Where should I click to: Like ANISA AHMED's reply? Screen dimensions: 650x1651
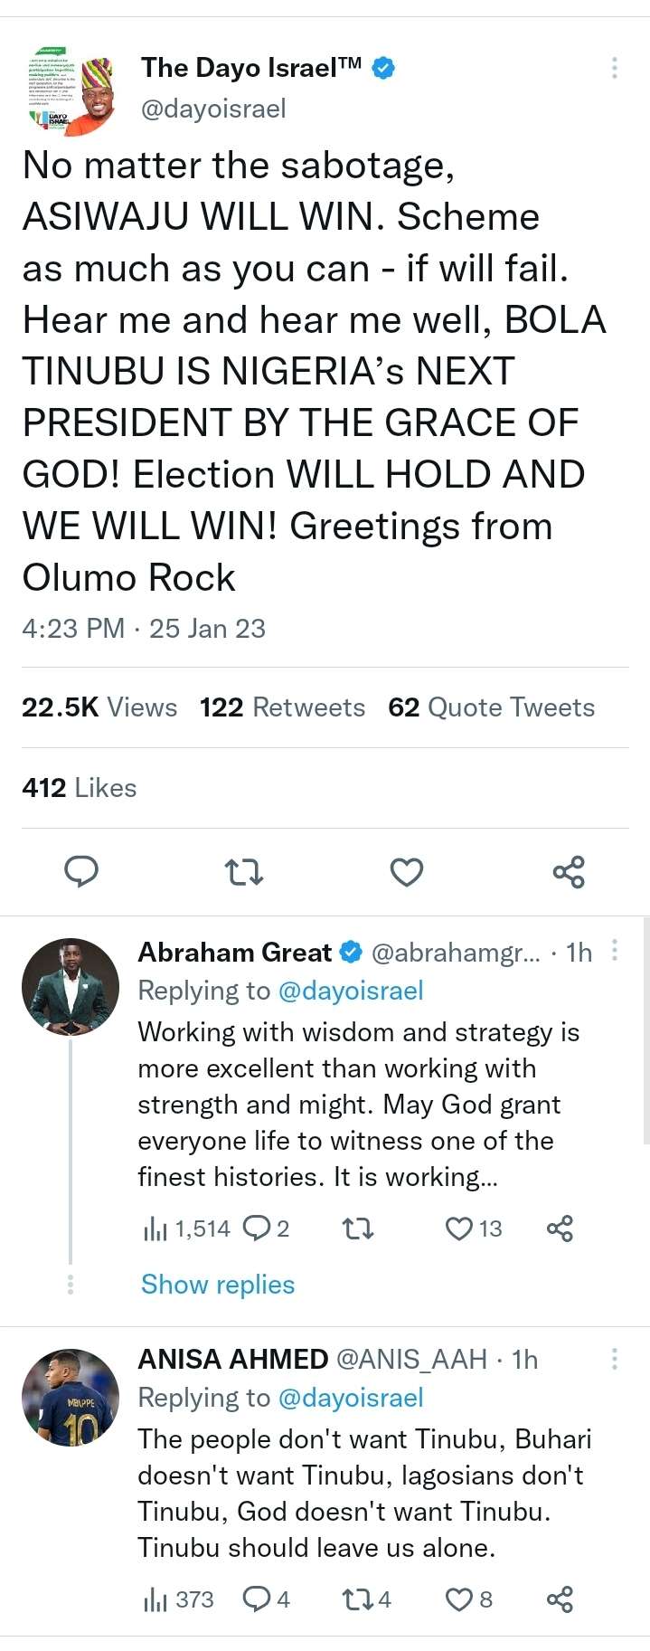coord(459,1599)
